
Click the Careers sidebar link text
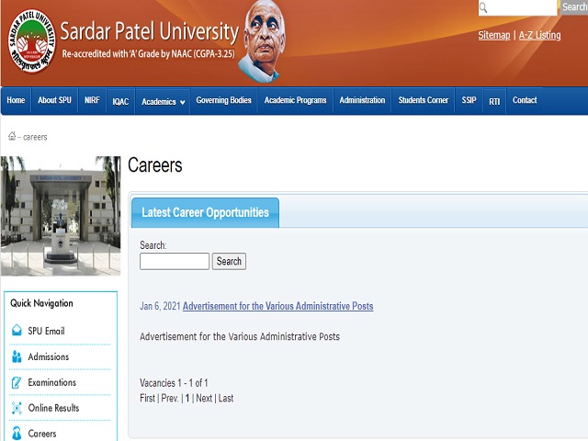[x=42, y=434]
